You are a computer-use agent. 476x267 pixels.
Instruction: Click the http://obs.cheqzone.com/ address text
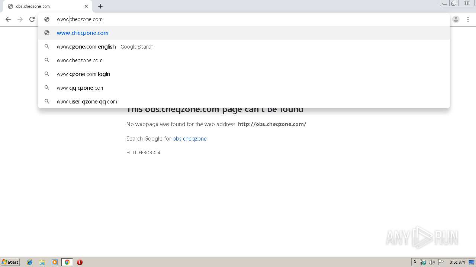(x=272, y=124)
